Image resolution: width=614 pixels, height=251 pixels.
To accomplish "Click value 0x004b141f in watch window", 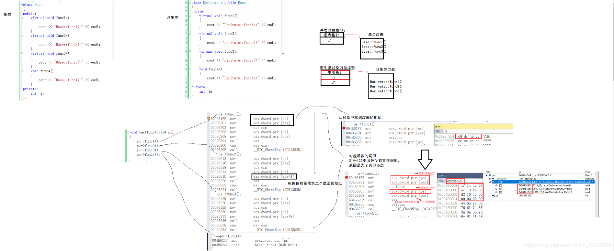I will point(525,185).
